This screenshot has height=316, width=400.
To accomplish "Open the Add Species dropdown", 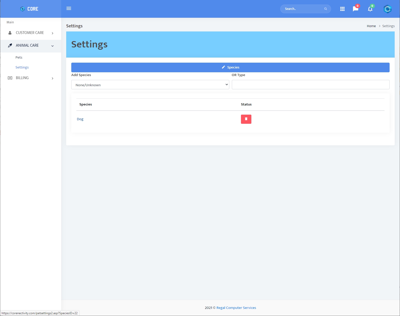I will (150, 85).
